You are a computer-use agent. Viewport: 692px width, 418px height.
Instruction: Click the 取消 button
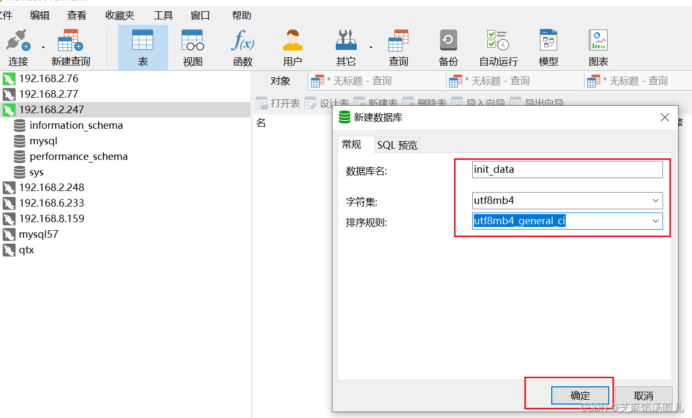click(644, 396)
